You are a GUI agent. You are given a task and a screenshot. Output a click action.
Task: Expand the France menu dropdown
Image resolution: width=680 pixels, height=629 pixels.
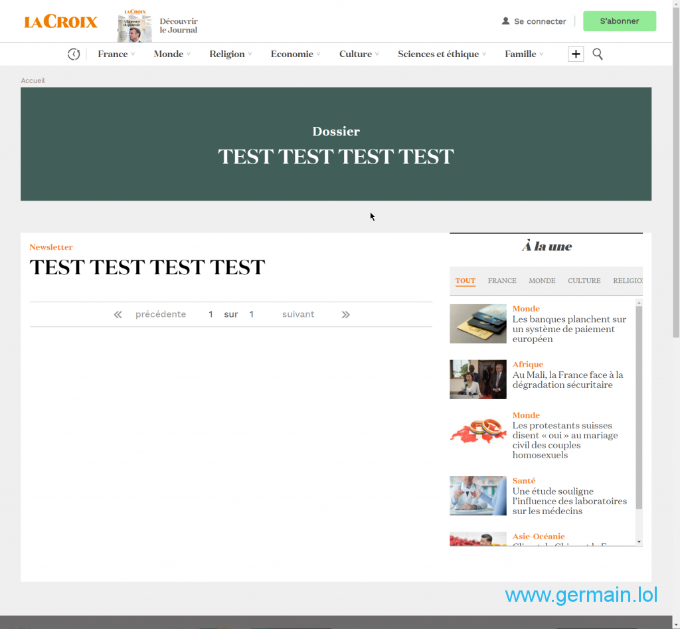(x=116, y=54)
